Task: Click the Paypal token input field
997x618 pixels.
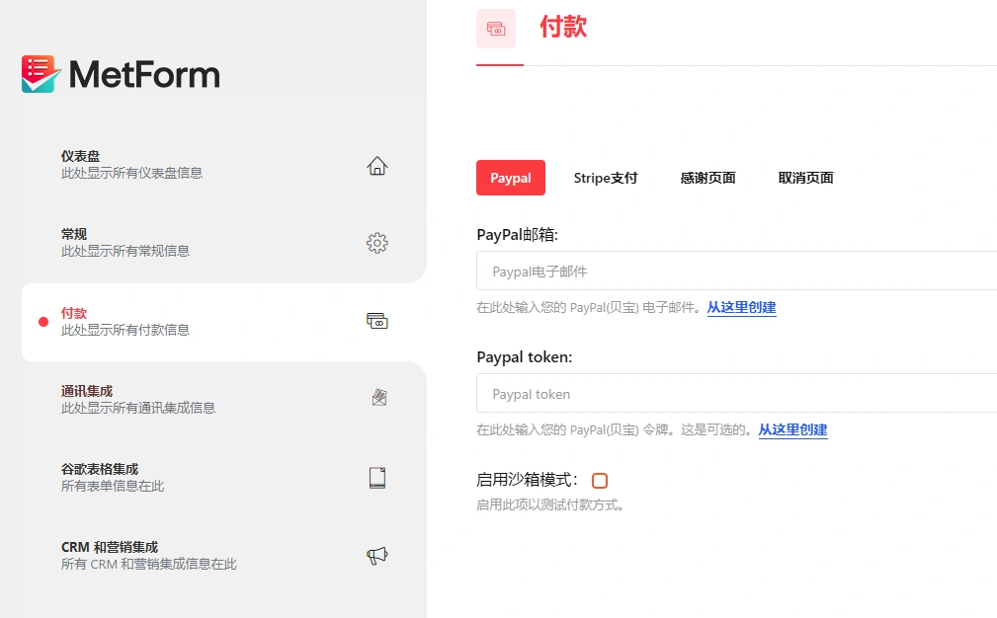Action: pos(692,393)
